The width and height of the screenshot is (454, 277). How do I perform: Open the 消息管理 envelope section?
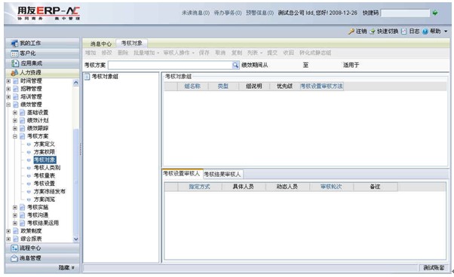pyautogui.click(x=42, y=258)
